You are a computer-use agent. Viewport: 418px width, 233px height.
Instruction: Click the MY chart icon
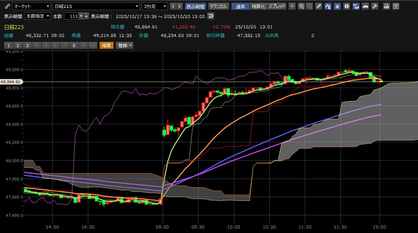(356, 6)
